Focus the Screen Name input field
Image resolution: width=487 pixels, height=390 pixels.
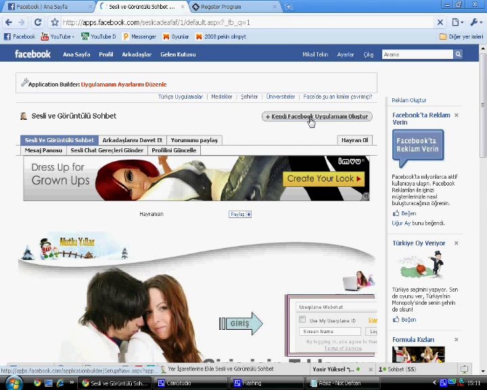coord(330,332)
